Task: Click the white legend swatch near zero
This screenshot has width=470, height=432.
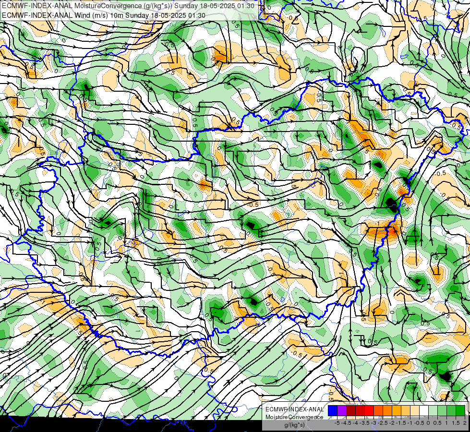Action: click(424, 411)
